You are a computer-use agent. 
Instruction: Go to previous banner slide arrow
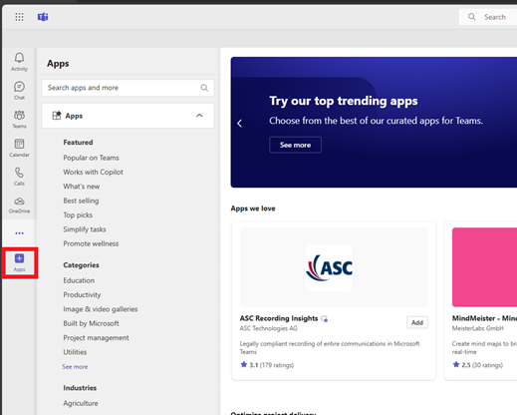coord(239,124)
